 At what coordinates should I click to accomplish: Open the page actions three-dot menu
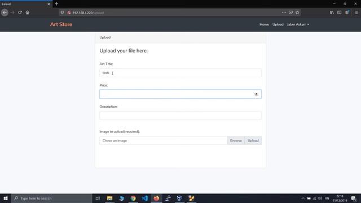[284, 12]
